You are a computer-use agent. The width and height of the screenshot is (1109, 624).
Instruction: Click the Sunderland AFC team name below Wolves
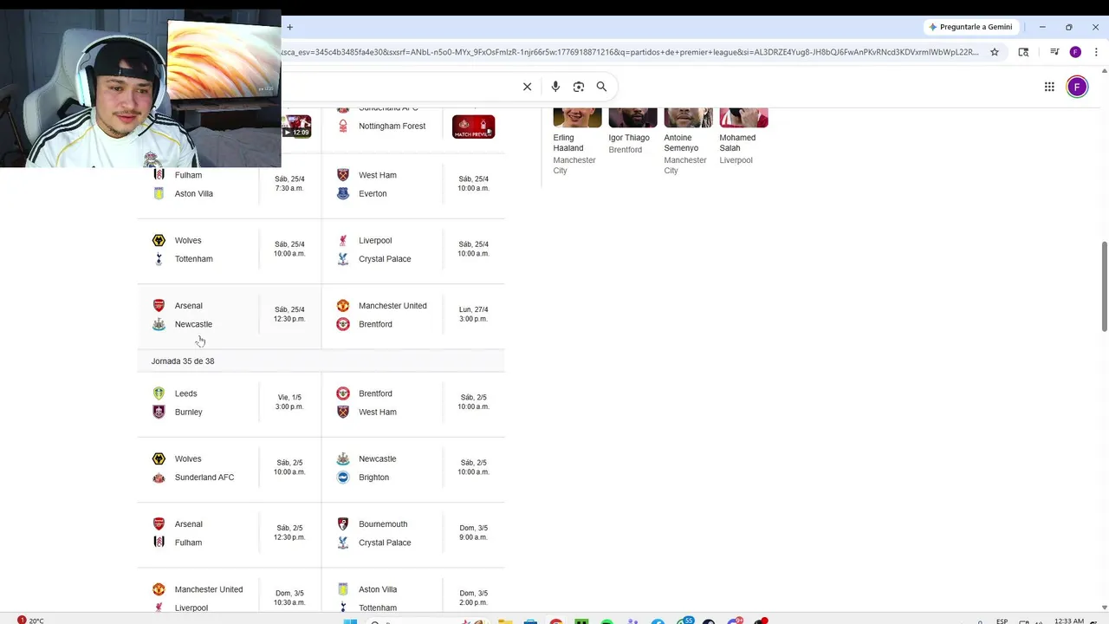tap(204, 478)
